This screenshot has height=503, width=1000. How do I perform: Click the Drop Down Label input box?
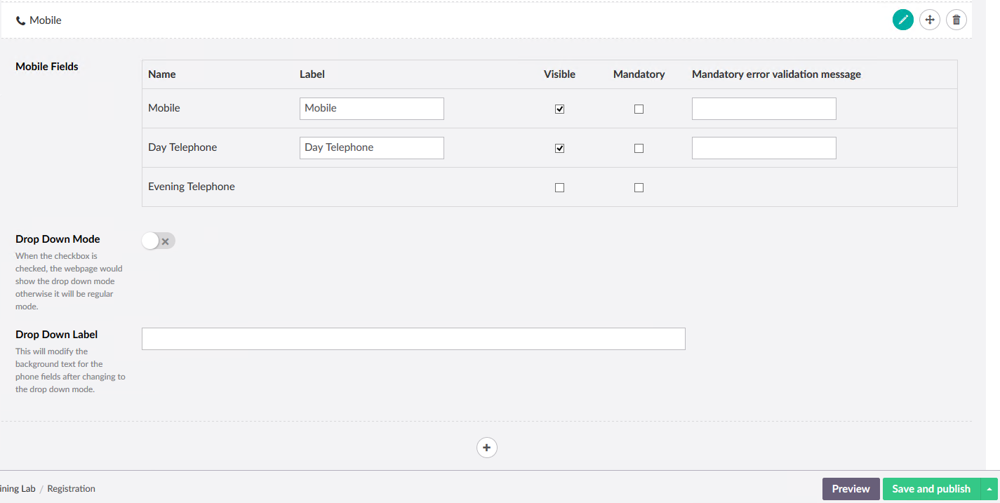point(413,338)
